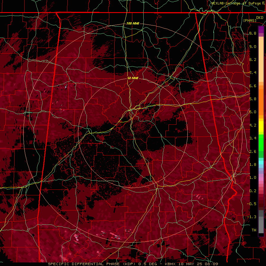Click the 6.6 value on color scale
This screenshot has width=266, height=266.
[253, 86]
